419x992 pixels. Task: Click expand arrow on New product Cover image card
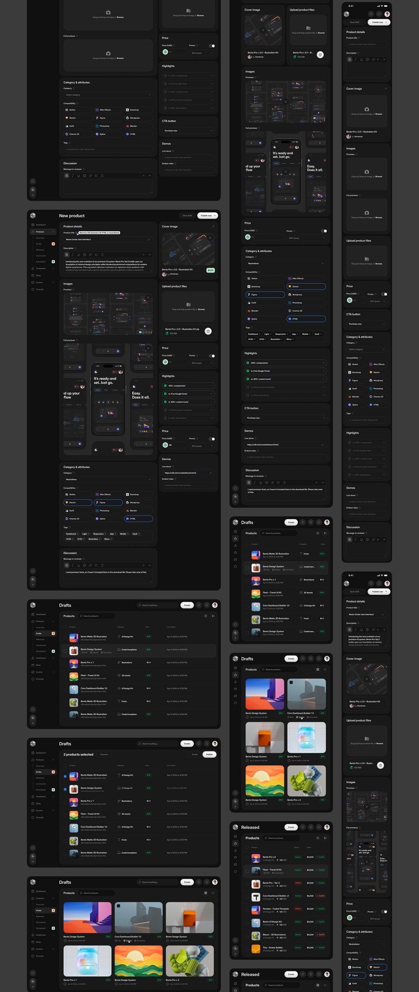(x=213, y=226)
